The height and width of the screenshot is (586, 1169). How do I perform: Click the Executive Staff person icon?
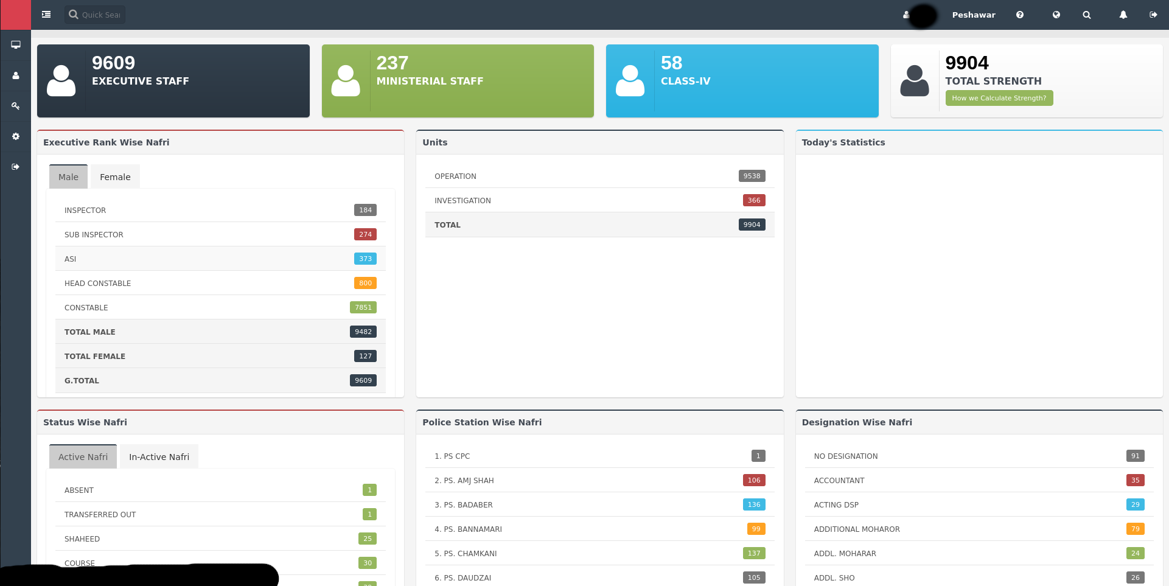(x=61, y=81)
